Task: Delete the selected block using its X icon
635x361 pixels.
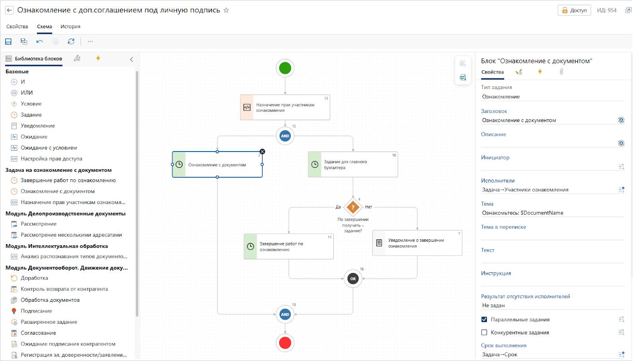Action: (262, 151)
